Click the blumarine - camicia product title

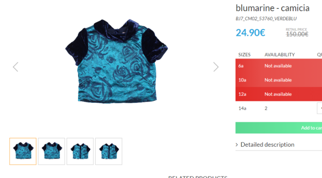coord(273,8)
